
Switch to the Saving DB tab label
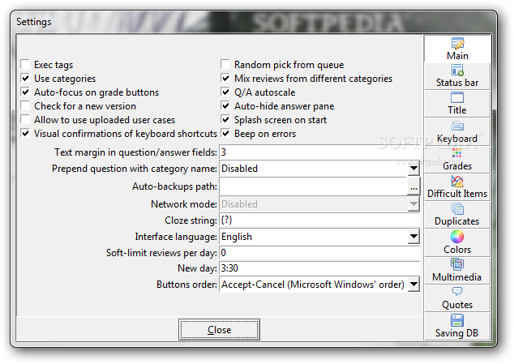click(x=457, y=333)
